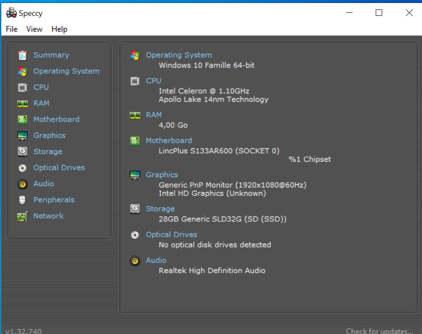Viewport: 422px width, 334px height.
Task: Click Realtek High Definition Audio text
Action: point(212,271)
